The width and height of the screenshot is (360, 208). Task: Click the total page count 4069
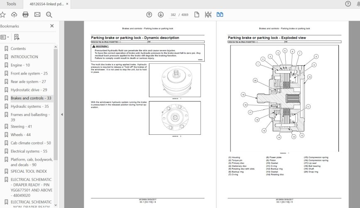pos(185,15)
